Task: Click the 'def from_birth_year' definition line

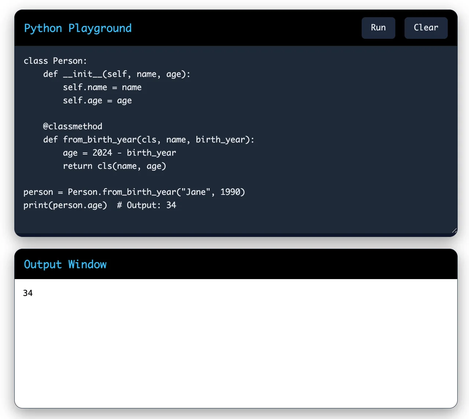Action: [x=149, y=140]
